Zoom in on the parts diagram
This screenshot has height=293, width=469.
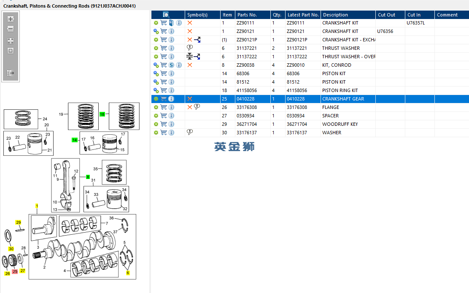click(11, 19)
